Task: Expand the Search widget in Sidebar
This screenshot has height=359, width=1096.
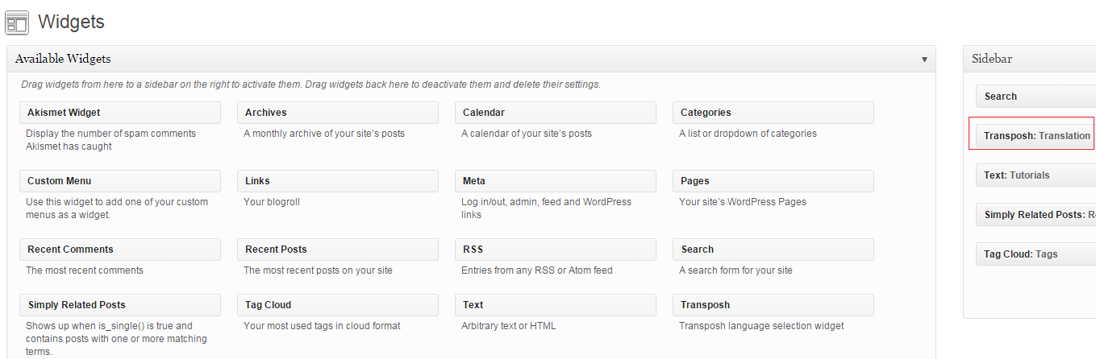Action: coord(1036,97)
